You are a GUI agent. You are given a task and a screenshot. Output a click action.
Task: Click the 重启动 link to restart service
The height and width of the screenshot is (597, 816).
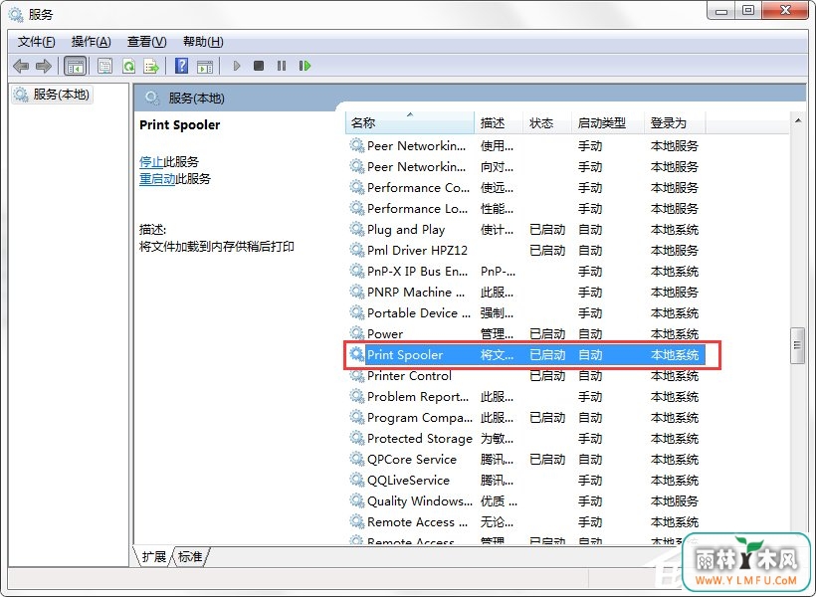[x=157, y=179]
